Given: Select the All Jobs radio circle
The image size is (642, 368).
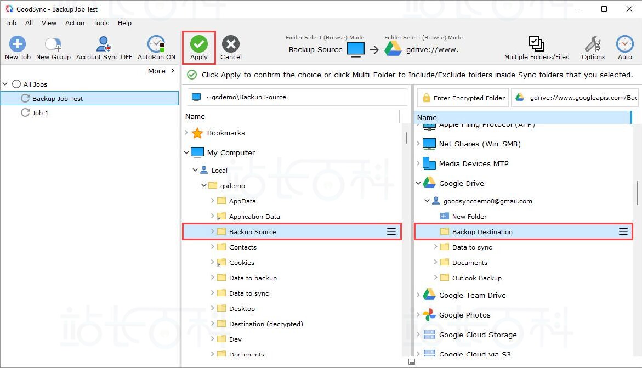Looking at the screenshot, I should coord(16,84).
